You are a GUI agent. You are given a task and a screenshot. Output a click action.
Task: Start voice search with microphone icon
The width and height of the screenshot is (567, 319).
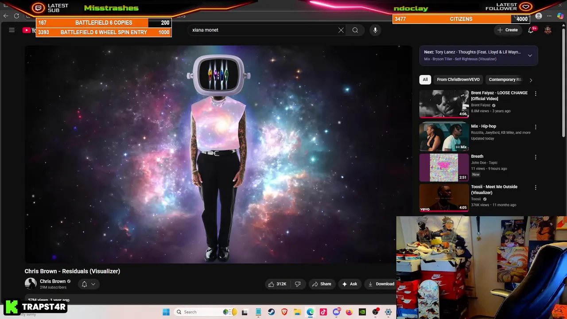tap(375, 30)
